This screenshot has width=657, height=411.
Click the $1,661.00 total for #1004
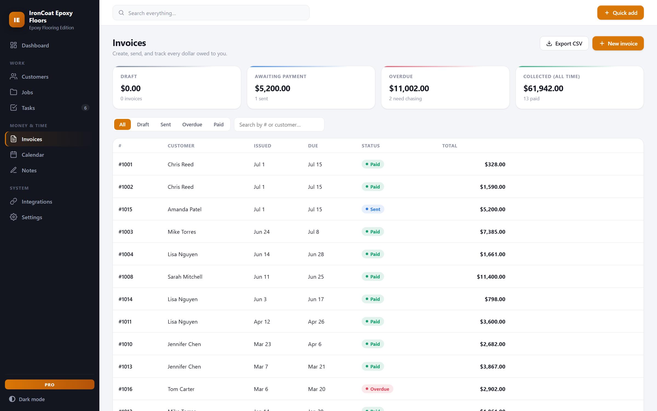[x=492, y=254]
